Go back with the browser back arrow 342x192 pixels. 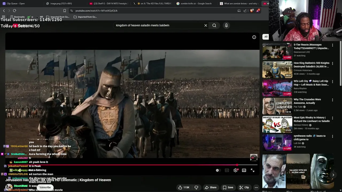click(4, 11)
